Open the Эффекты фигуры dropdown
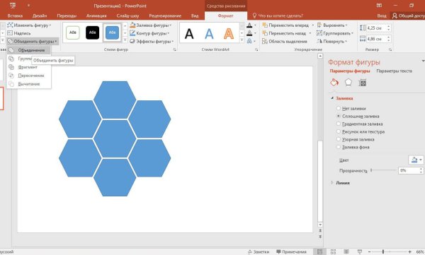The image size is (425, 255). [152, 42]
